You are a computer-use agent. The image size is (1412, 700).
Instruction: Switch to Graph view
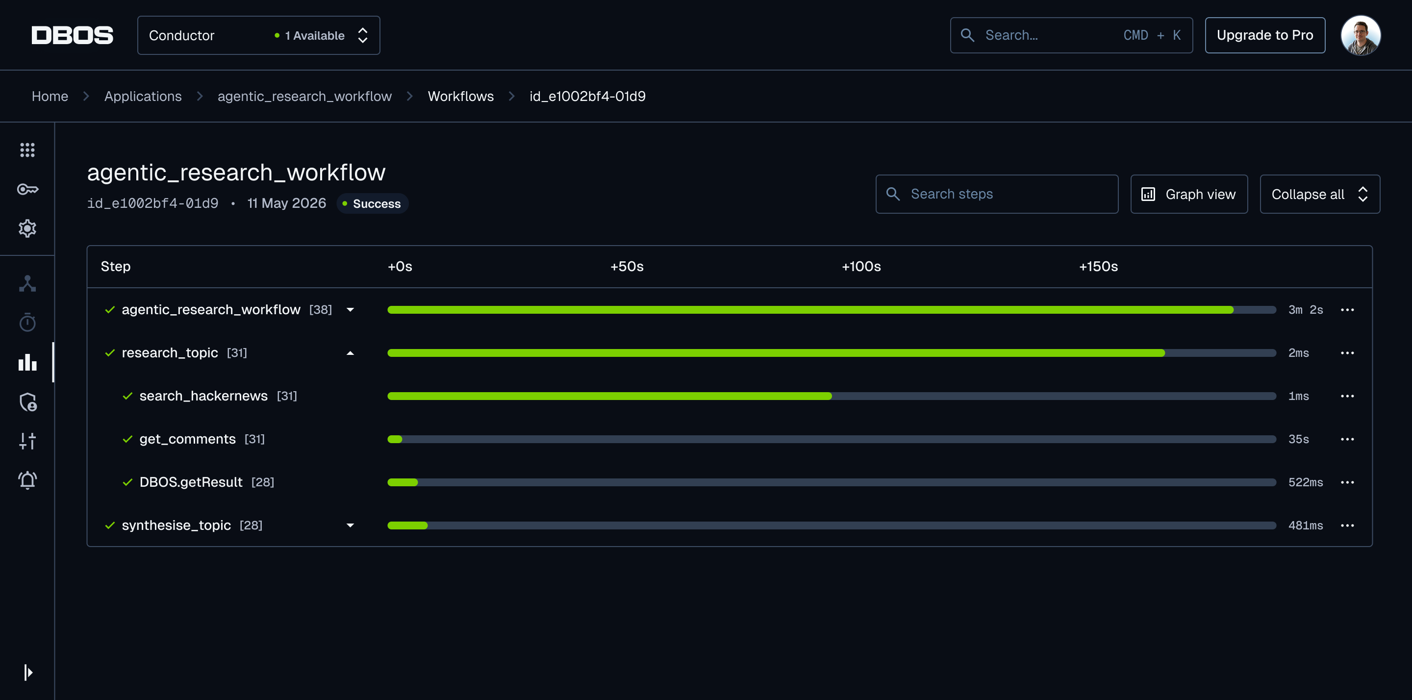pyautogui.click(x=1189, y=194)
